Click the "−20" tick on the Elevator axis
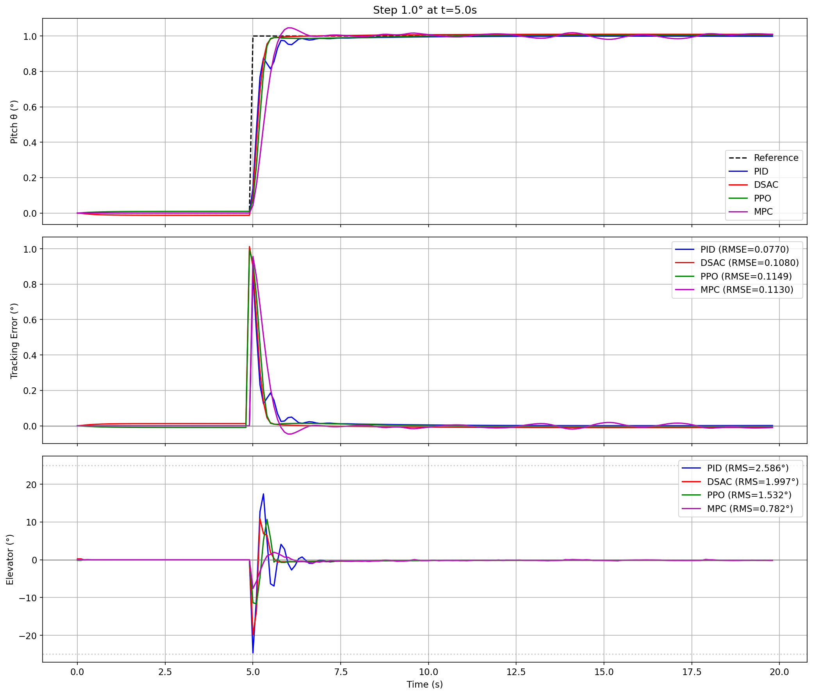 (x=28, y=636)
